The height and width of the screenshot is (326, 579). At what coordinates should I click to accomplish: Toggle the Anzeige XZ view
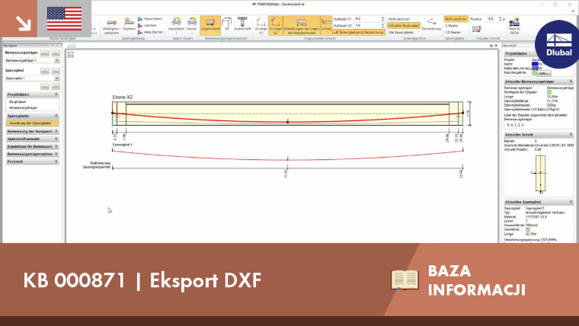[276, 26]
